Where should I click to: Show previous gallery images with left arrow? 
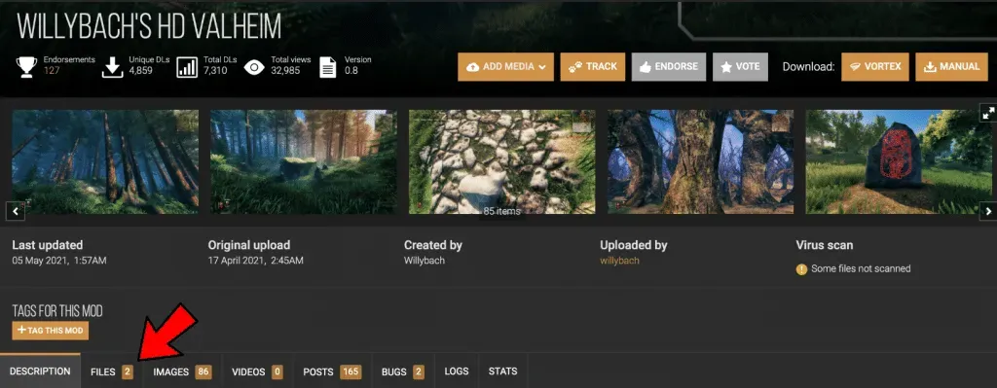(x=15, y=211)
